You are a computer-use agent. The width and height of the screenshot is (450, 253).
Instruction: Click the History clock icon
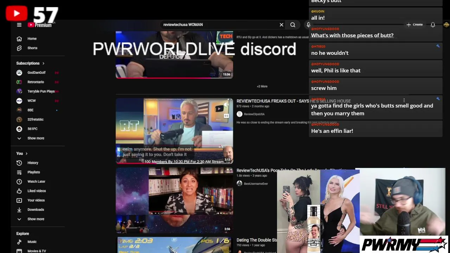click(19, 163)
